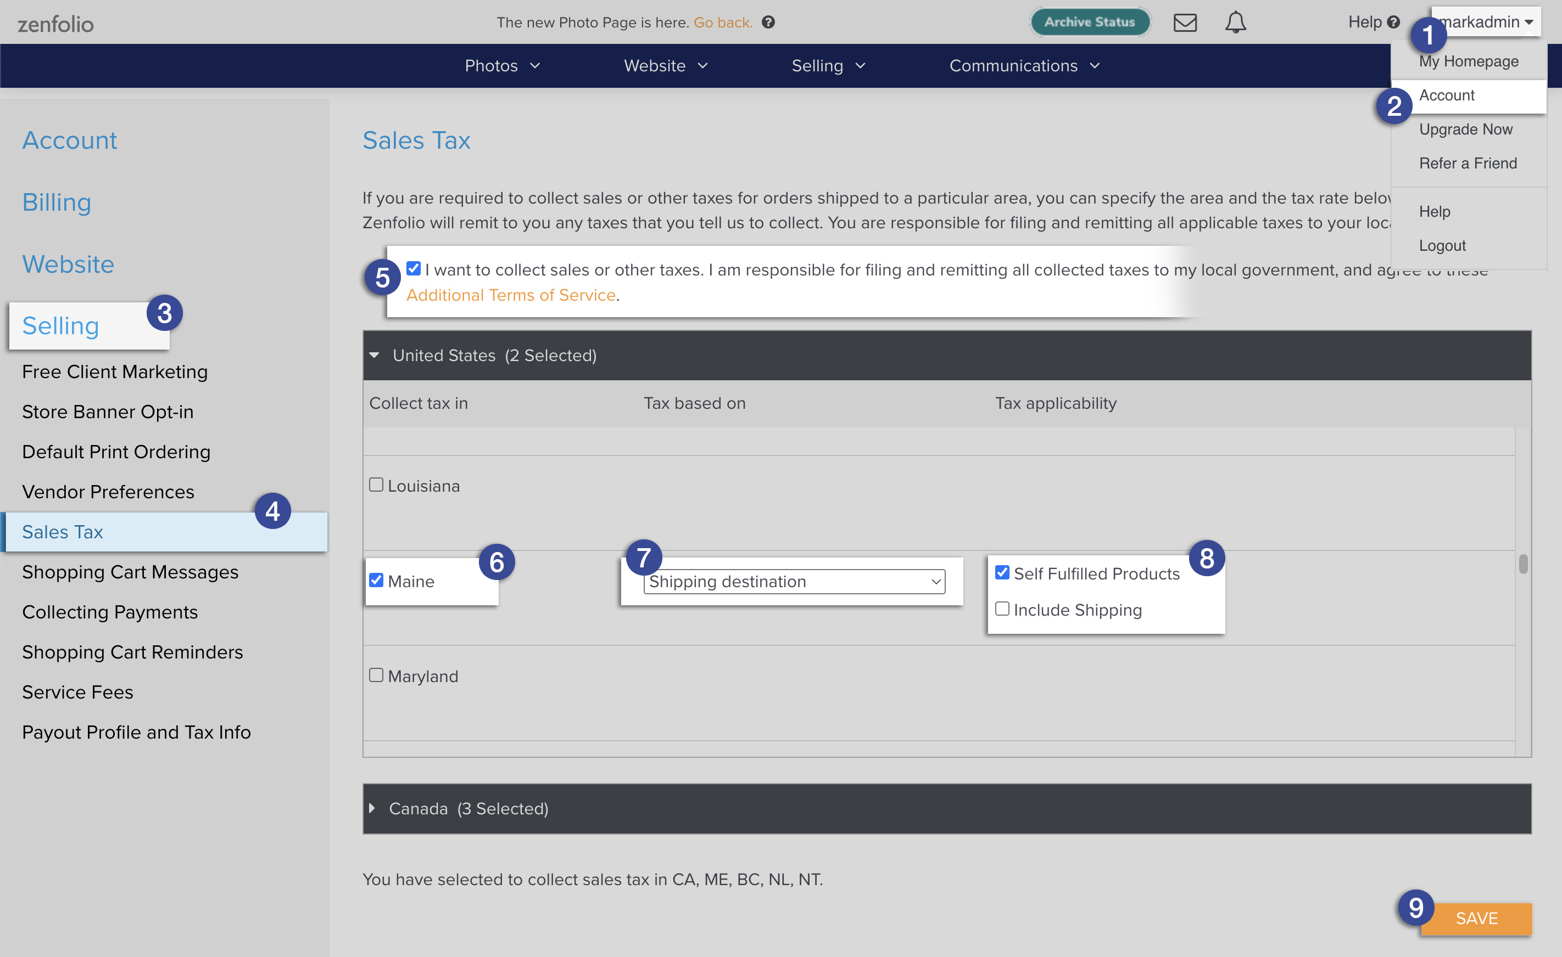Check the Louisiana checkbox
Viewport: 1562px width, 957px height.
pos(376,485)
